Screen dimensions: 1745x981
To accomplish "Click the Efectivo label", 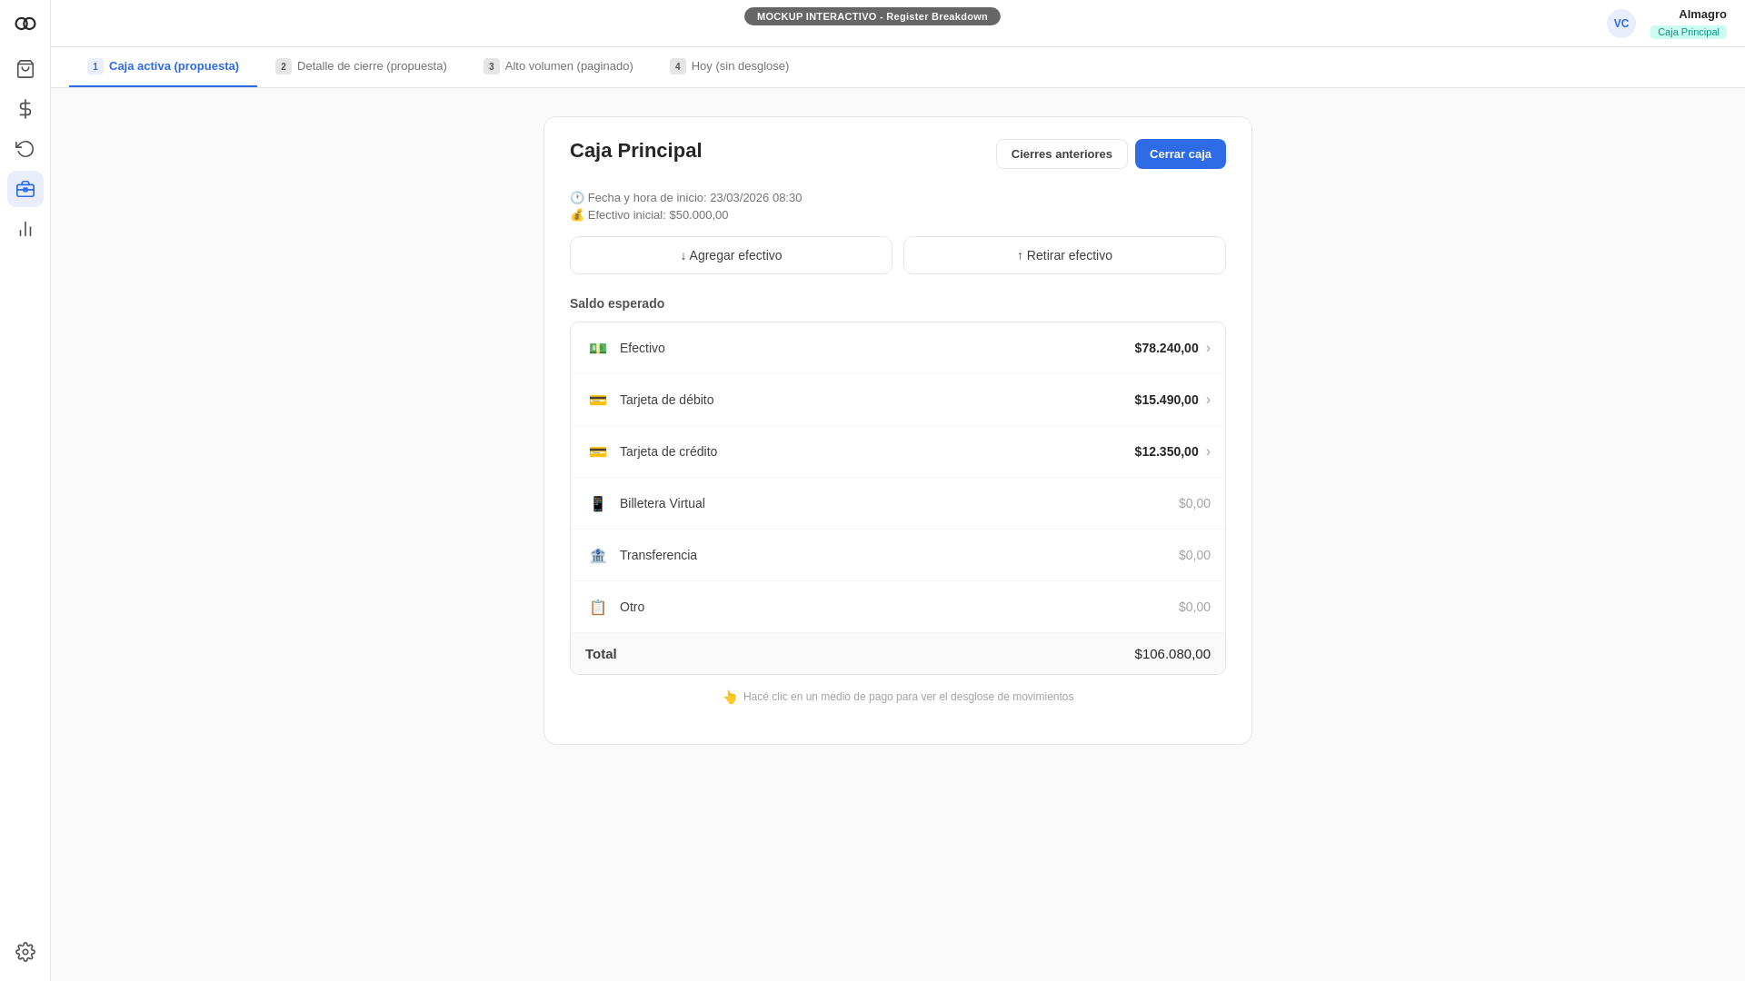I will click(643, 348).
